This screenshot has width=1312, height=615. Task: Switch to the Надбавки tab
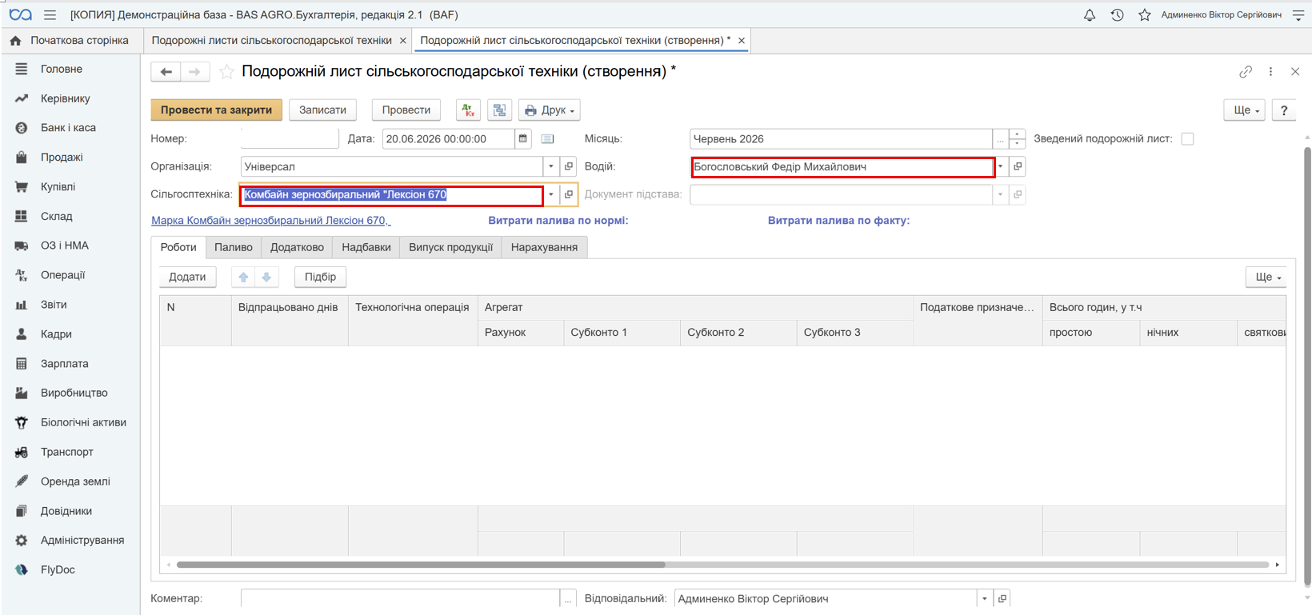point(366,248)
